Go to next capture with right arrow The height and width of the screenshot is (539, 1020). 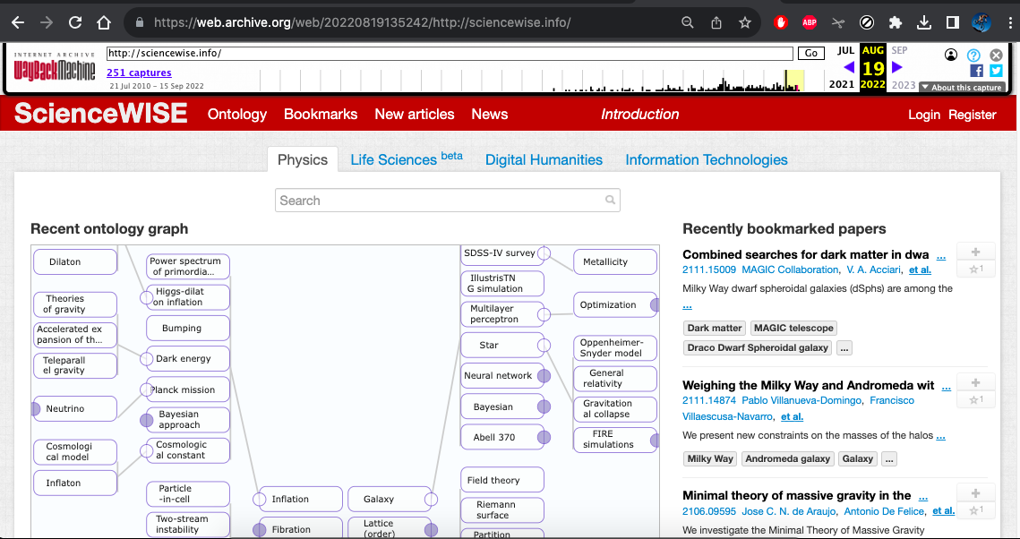pyautogui.click(x=897, y=67)
